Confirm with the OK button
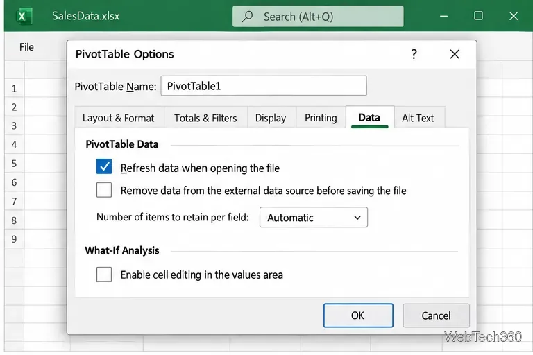The height and width of the screenshot is (355, 533). (x=358, y=315)
